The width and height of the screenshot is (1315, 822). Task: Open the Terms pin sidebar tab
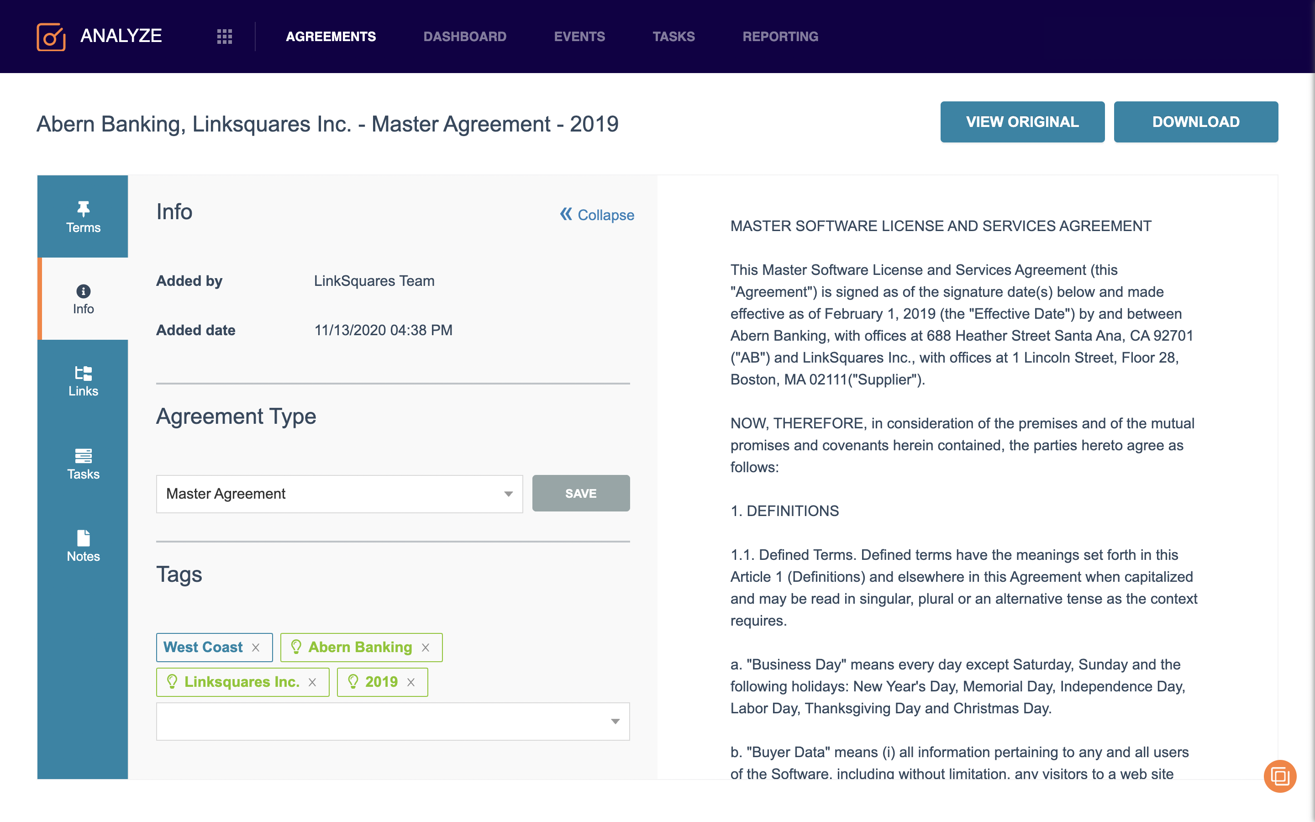pyautogui.click(x=83, y=216)
